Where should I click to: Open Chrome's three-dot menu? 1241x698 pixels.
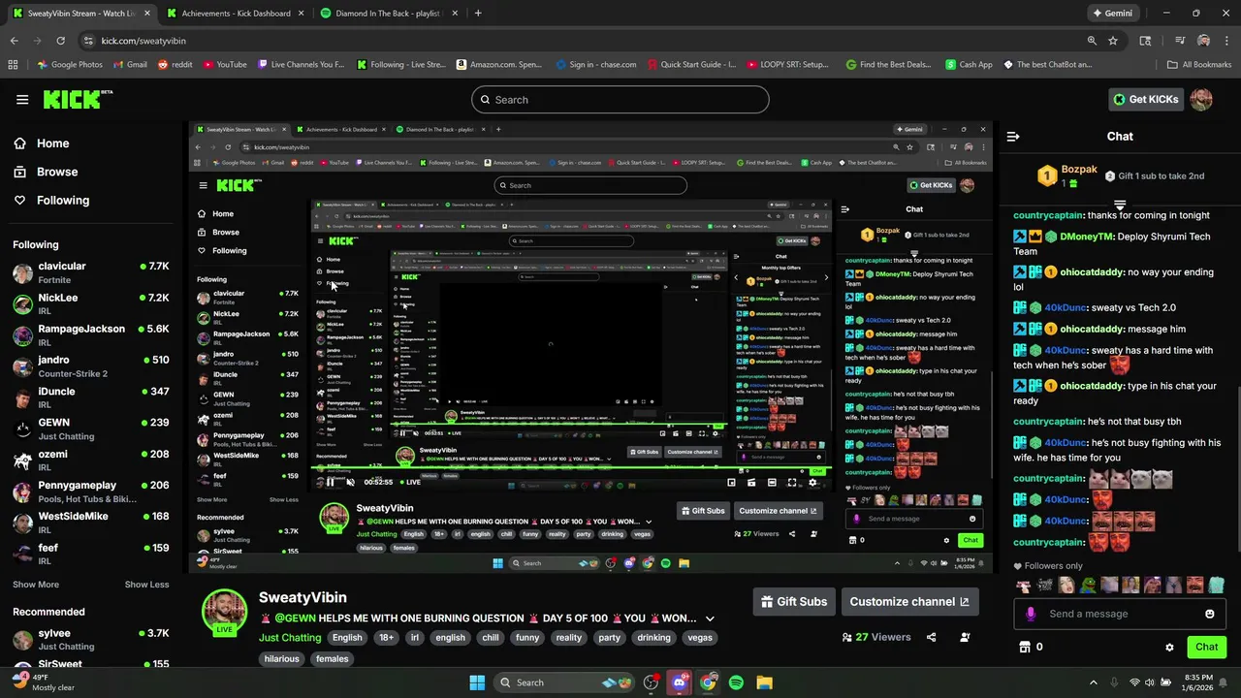1226,41
